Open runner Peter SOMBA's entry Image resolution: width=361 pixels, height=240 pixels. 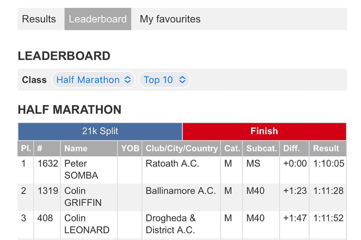point(81,169)
